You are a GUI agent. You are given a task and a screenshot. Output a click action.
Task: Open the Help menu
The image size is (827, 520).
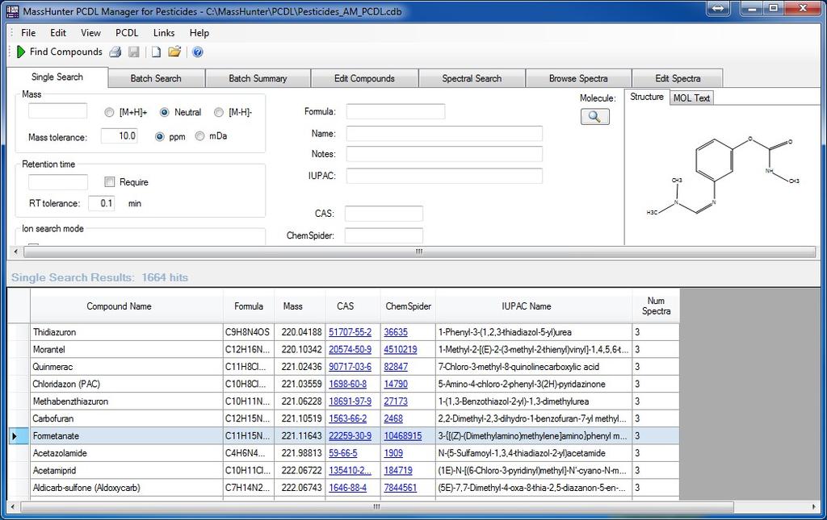(x=199, y=32)
